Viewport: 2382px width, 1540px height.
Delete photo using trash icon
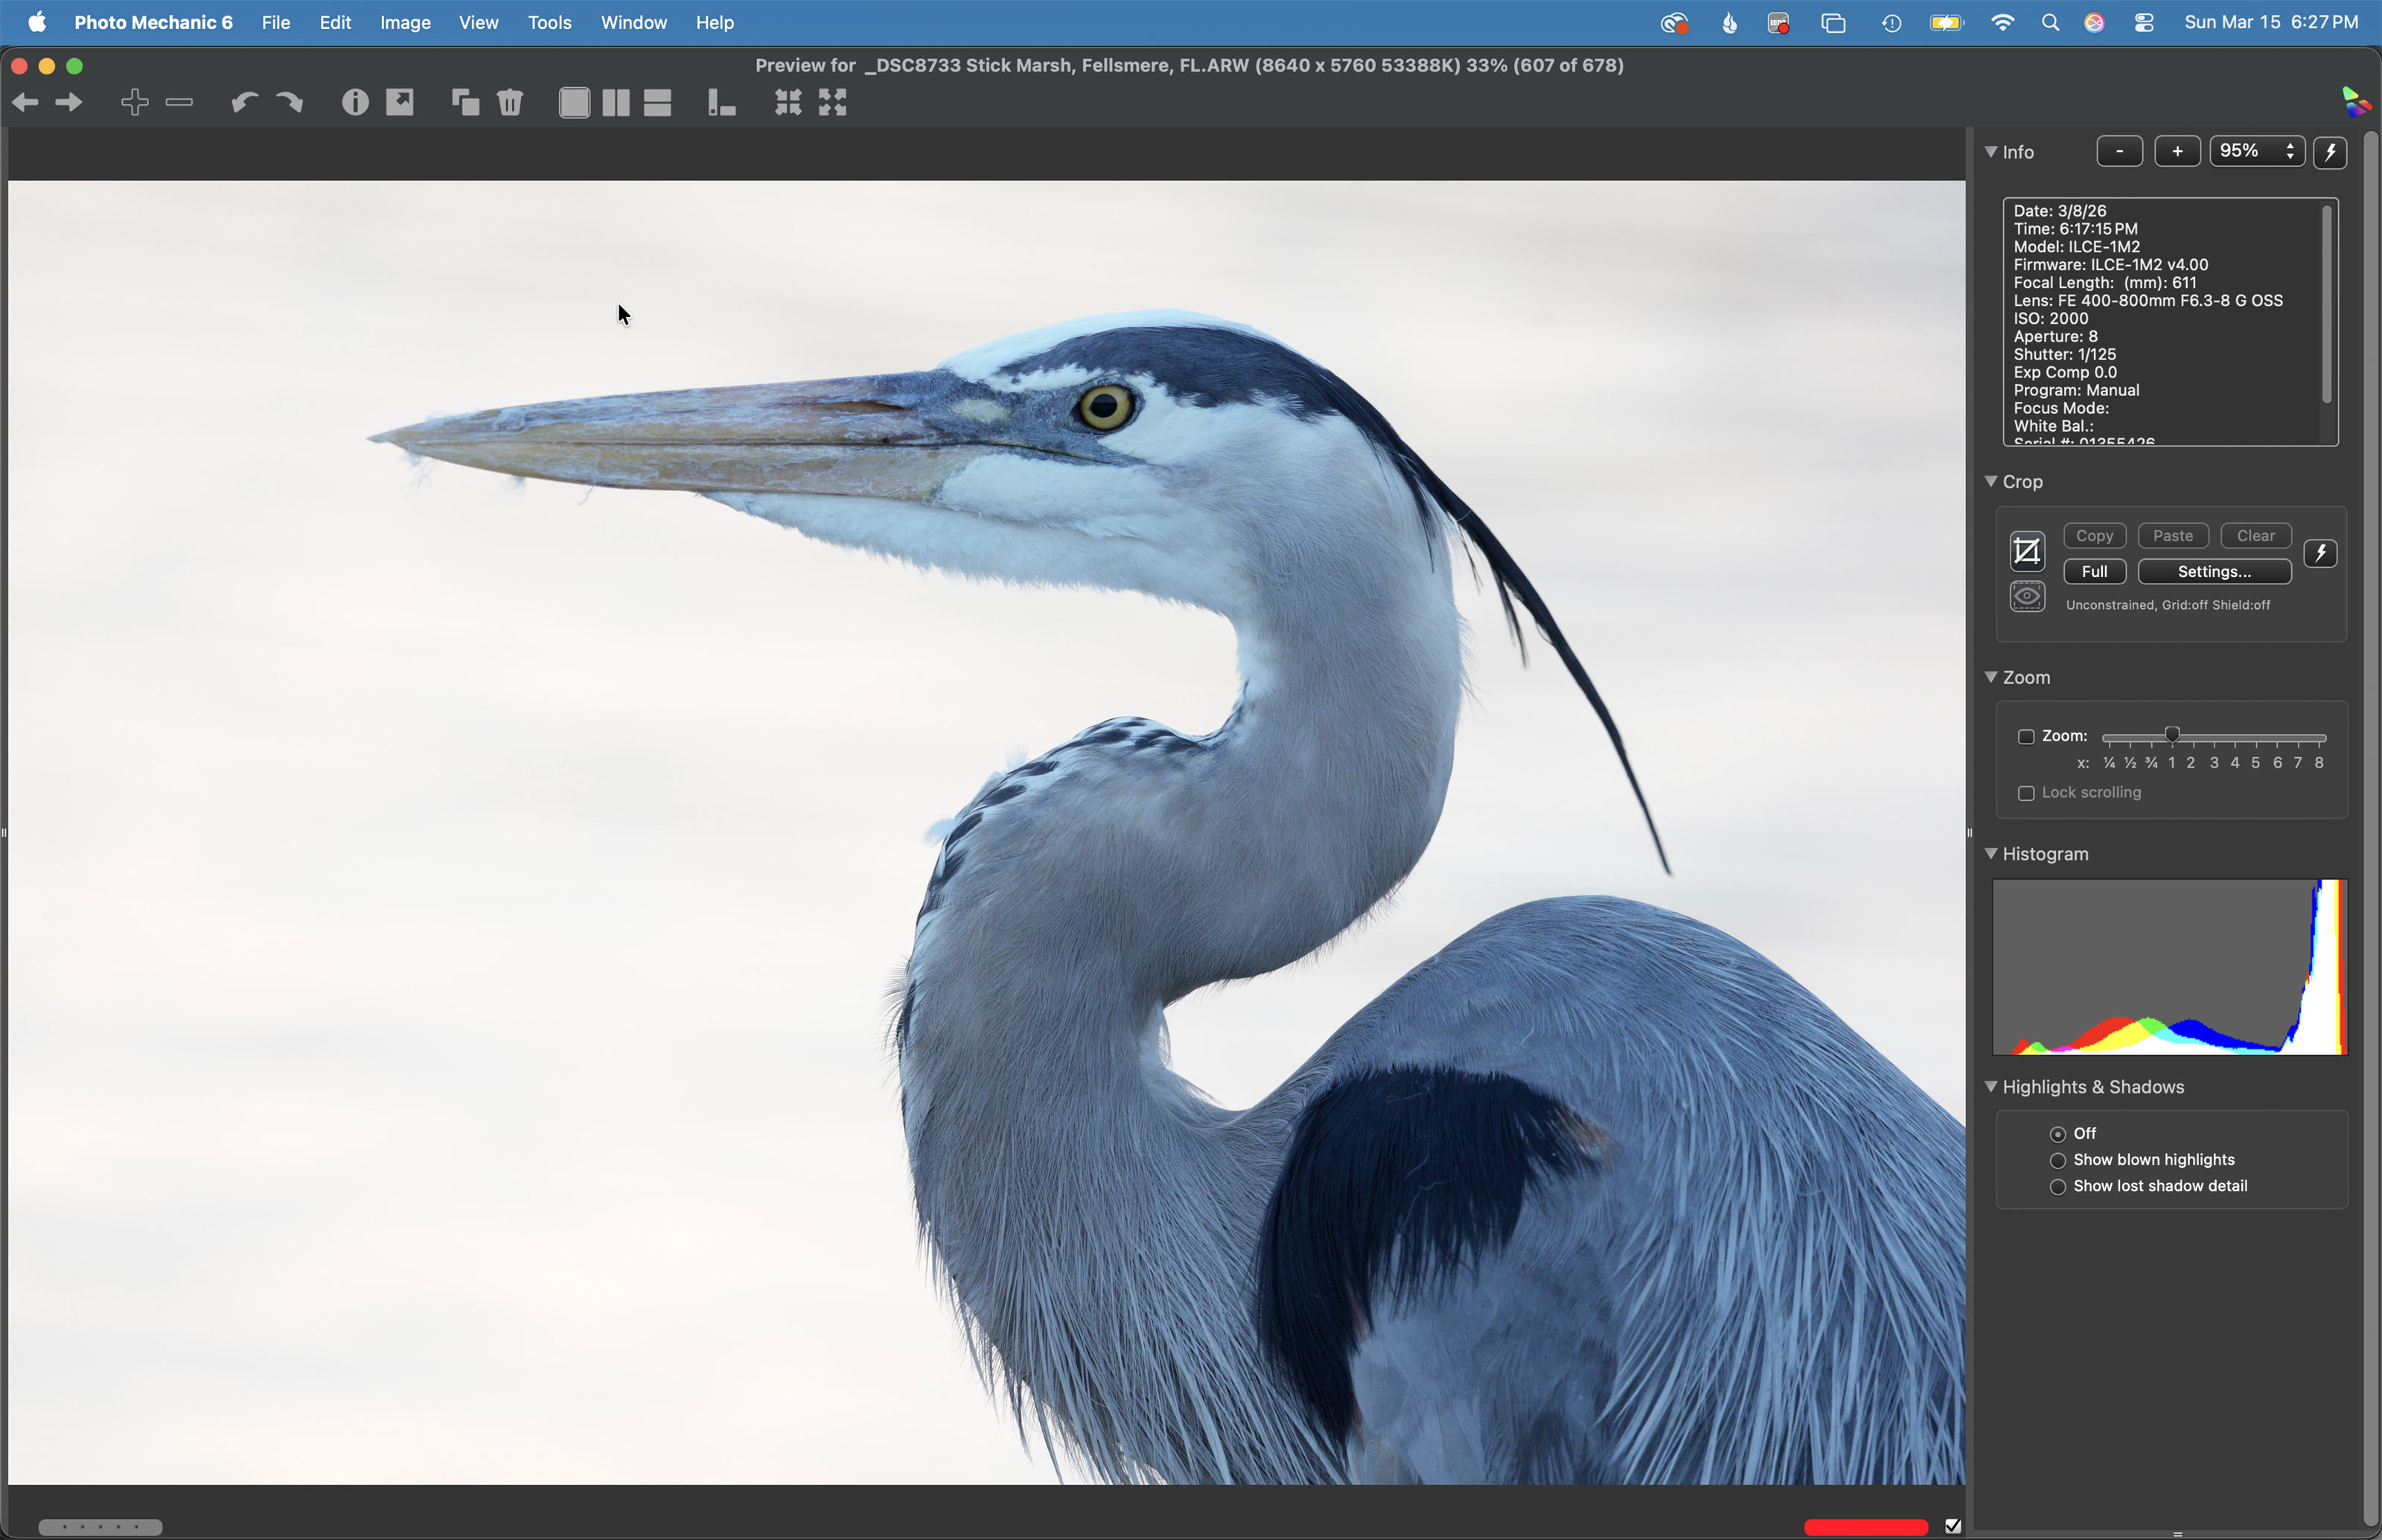pyautogui.click(x=510, y=102)
